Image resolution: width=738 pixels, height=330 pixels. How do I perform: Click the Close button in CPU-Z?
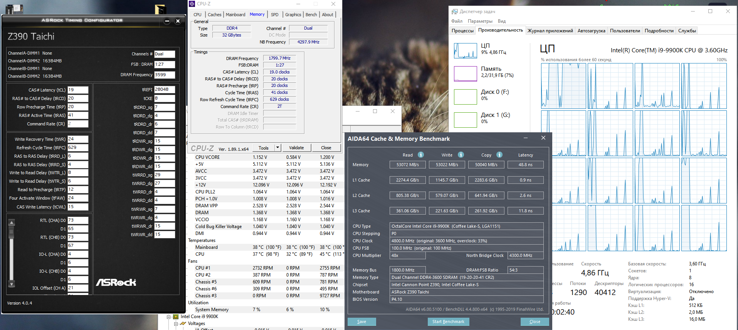tap(326, 148)
